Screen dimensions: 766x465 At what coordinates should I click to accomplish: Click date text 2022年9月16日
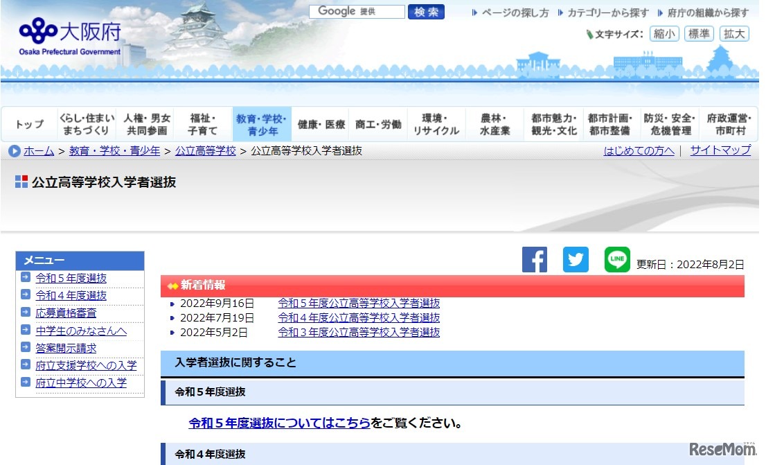click(217, 303)
